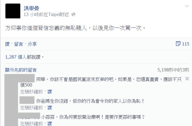Share the post using 分享
Viewport: 192px width, 126px height.
point(32,44)
